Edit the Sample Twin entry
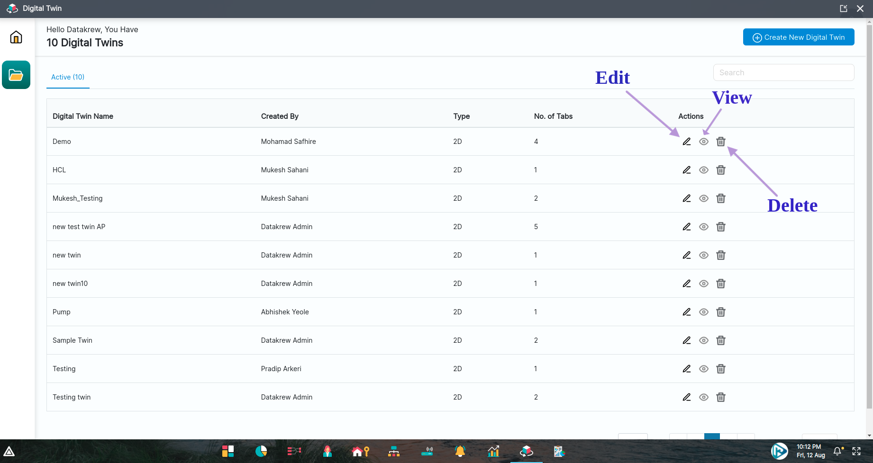This screenshot has height=463, width=873. [686, 340]
